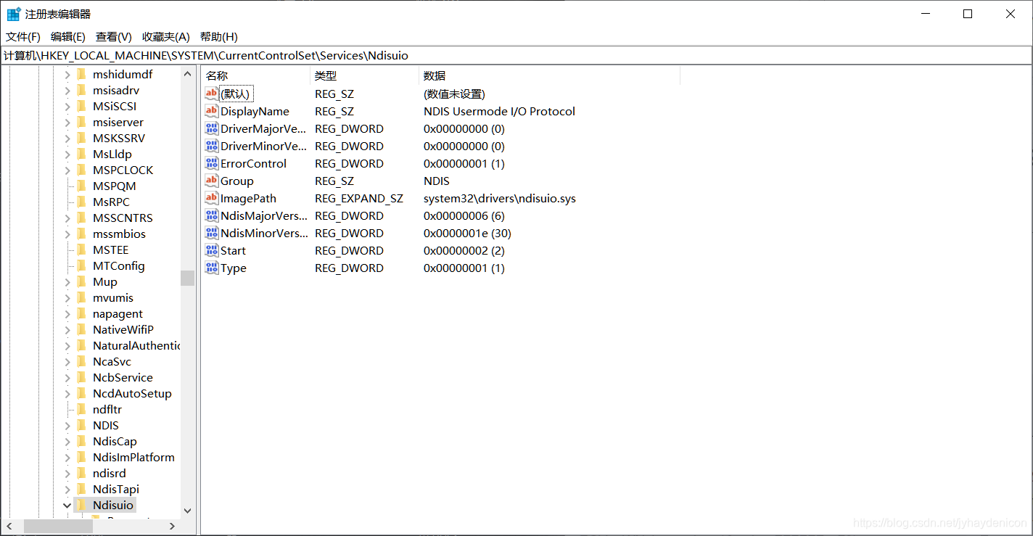This screenshot has width=1033, height=536.
Task: Click the DWORD icon next to Start
Action: point(211,250)
